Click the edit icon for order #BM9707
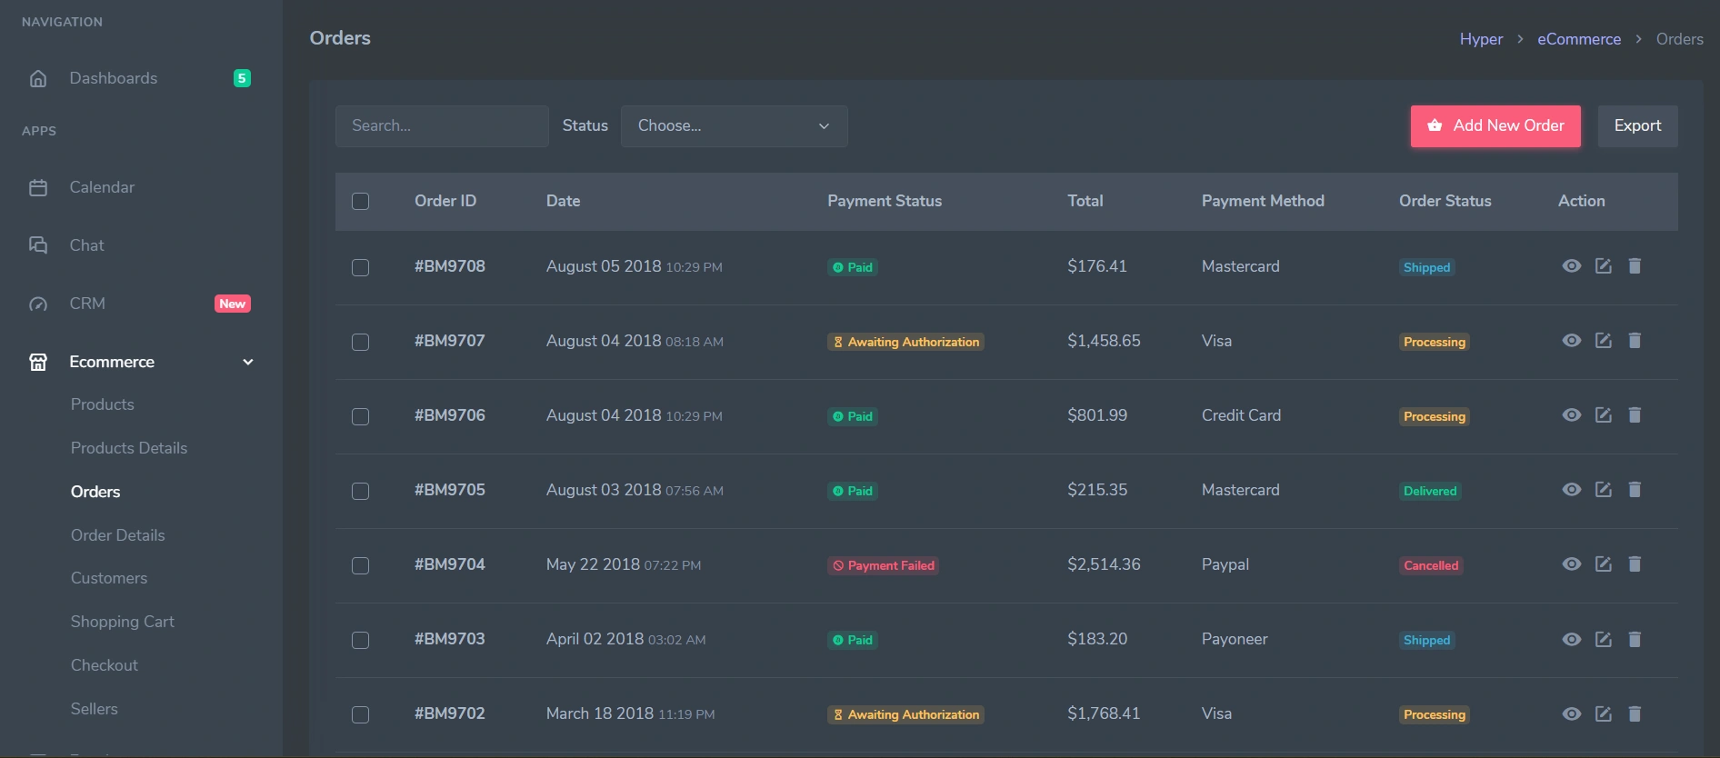The width and height of the screenshot is (1720, 758). coord(1603,341)
